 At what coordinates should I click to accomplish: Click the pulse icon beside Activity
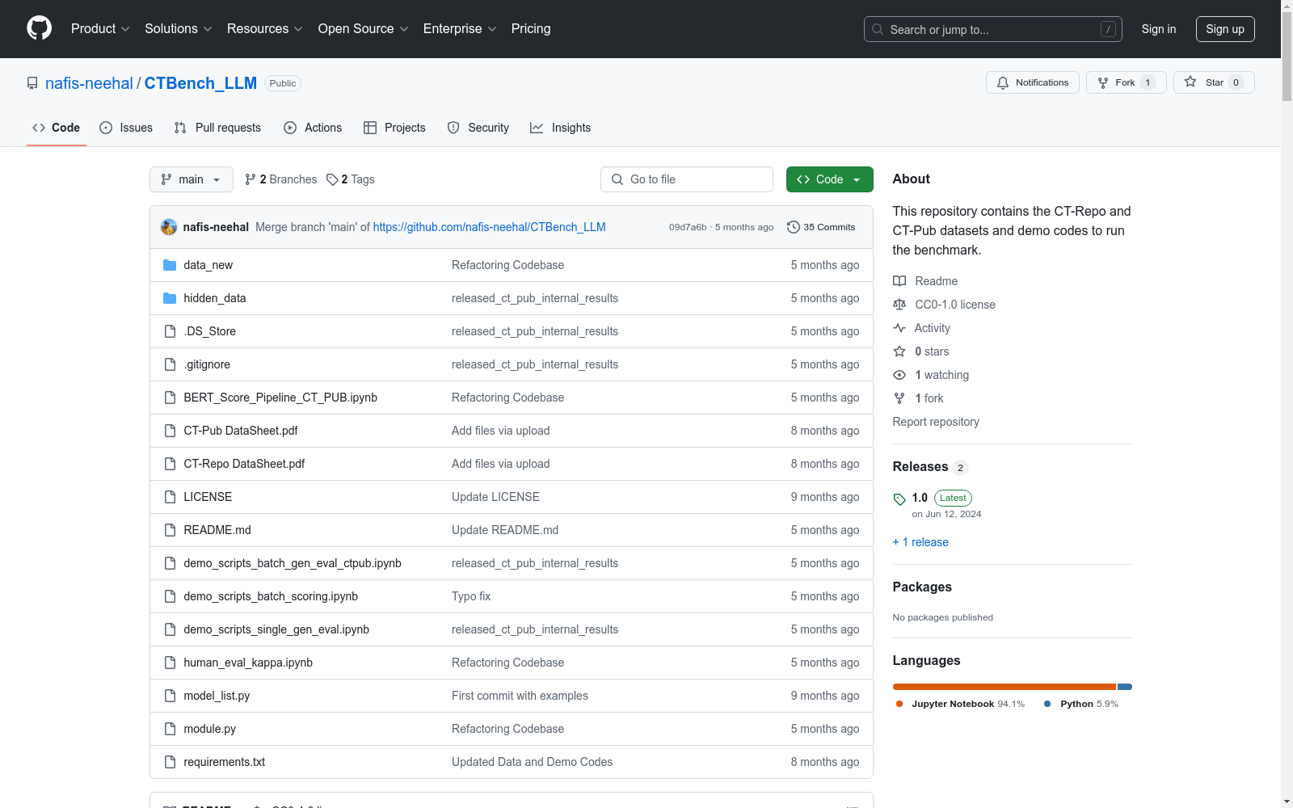point(899,328)
